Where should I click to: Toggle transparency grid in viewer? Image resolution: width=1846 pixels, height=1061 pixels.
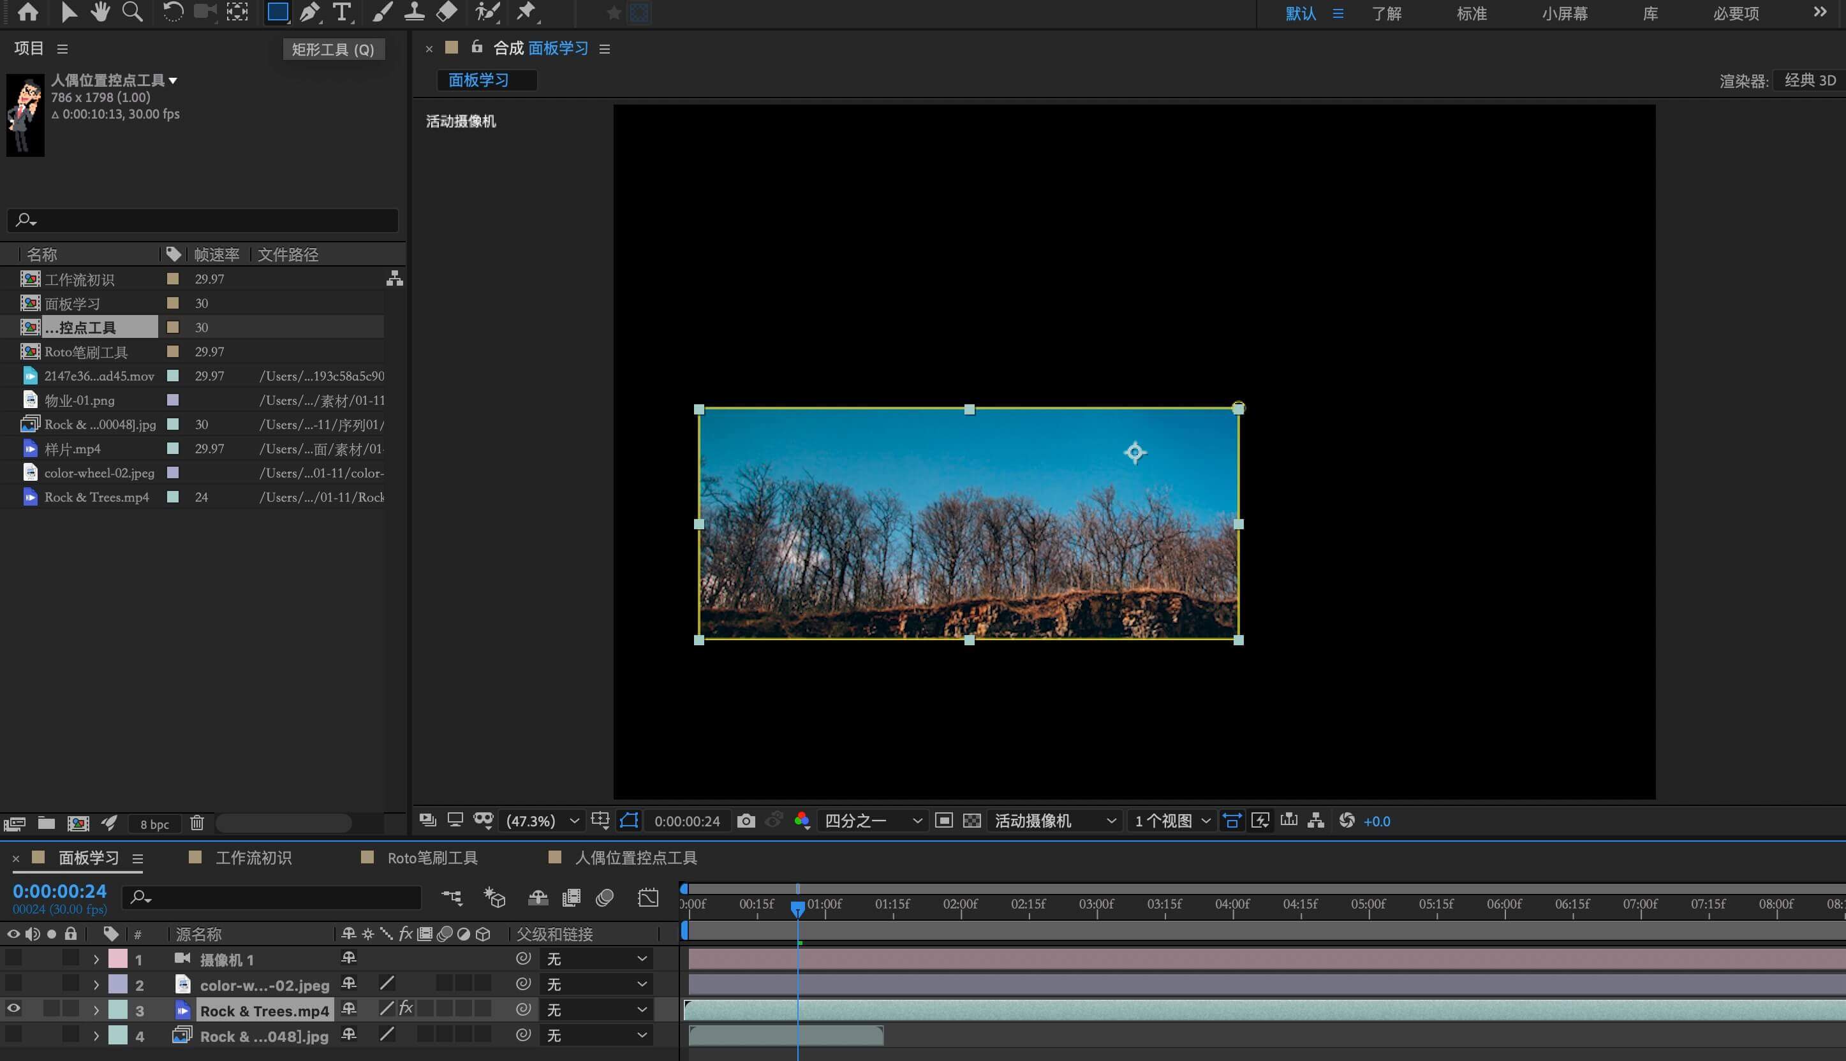[x=971, y=821]
